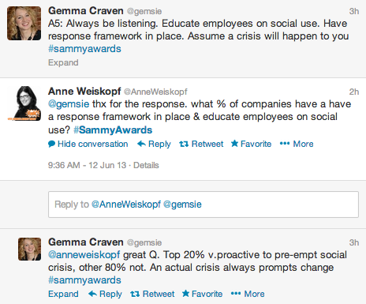This screenshot has height=304, width=366.
Task: Click the #SammyAwards hashtag in Anne's tweet
Action: click(113, 130)
